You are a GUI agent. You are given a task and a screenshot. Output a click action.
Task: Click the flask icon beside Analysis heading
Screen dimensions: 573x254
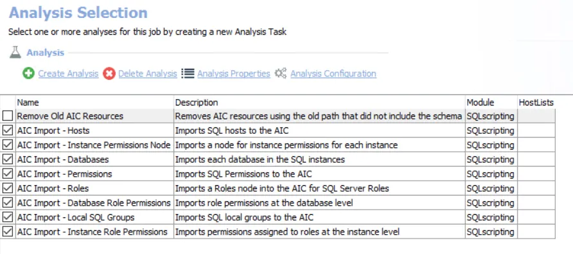[x=15, y=53]
